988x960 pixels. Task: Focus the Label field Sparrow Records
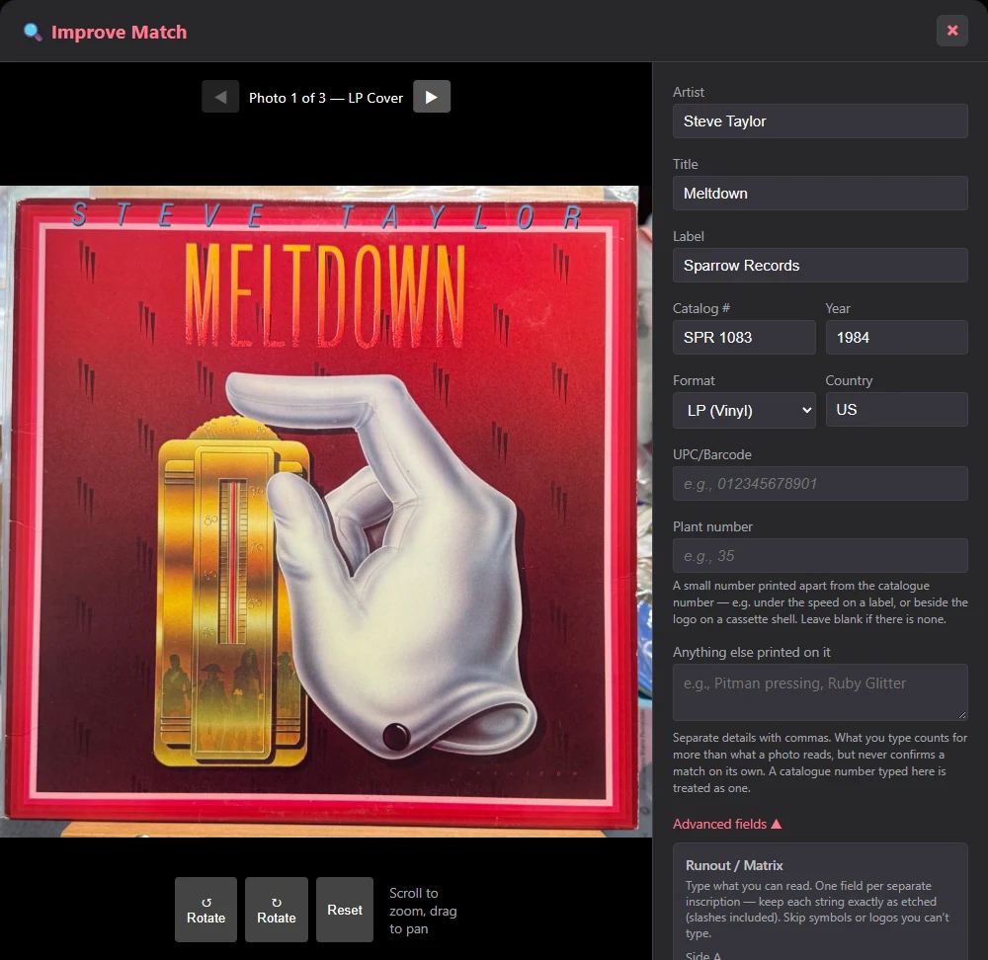[820, 266]
